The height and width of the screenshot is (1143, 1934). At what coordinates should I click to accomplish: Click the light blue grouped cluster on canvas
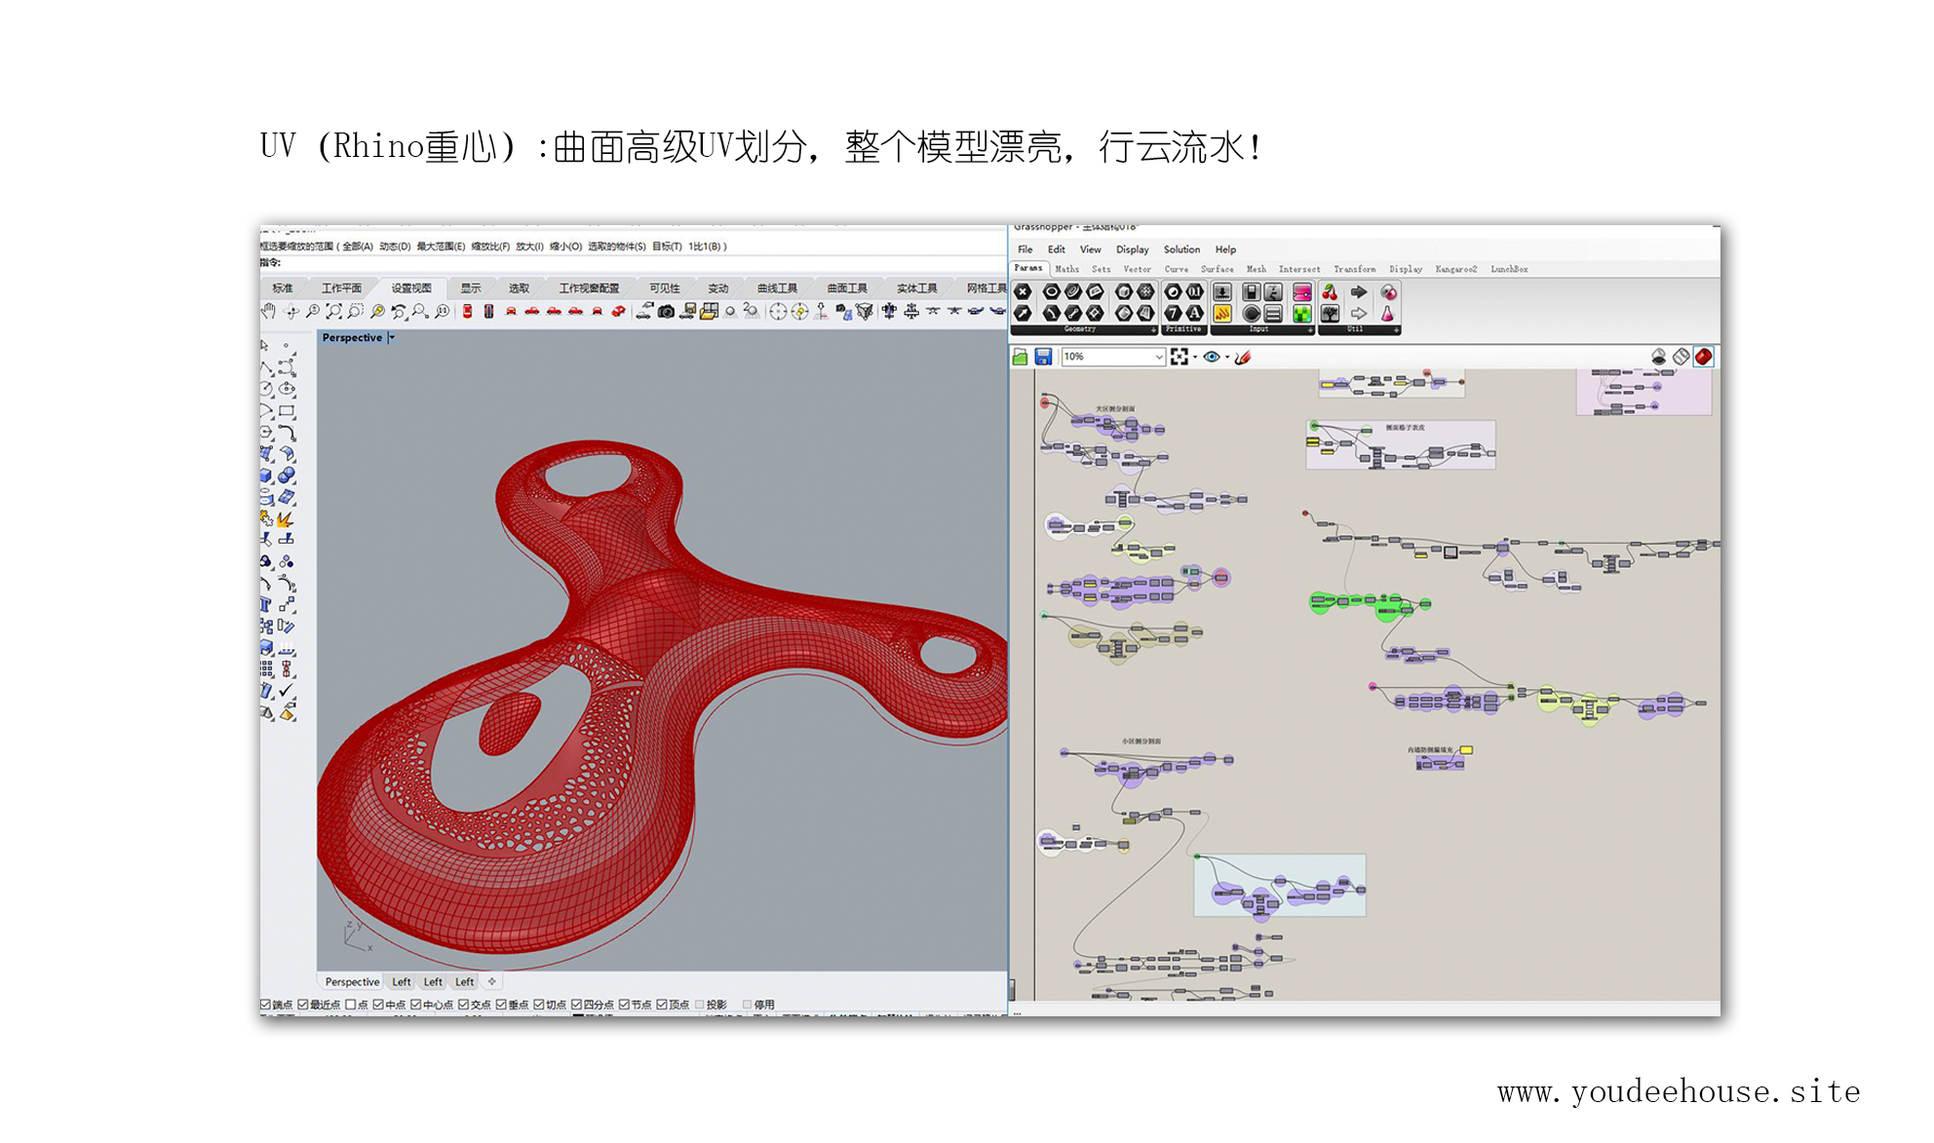coord(1280,885)
